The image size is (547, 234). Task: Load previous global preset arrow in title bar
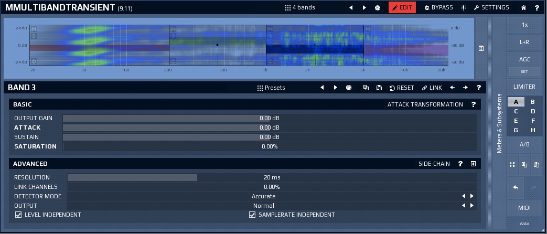(351, 8)
